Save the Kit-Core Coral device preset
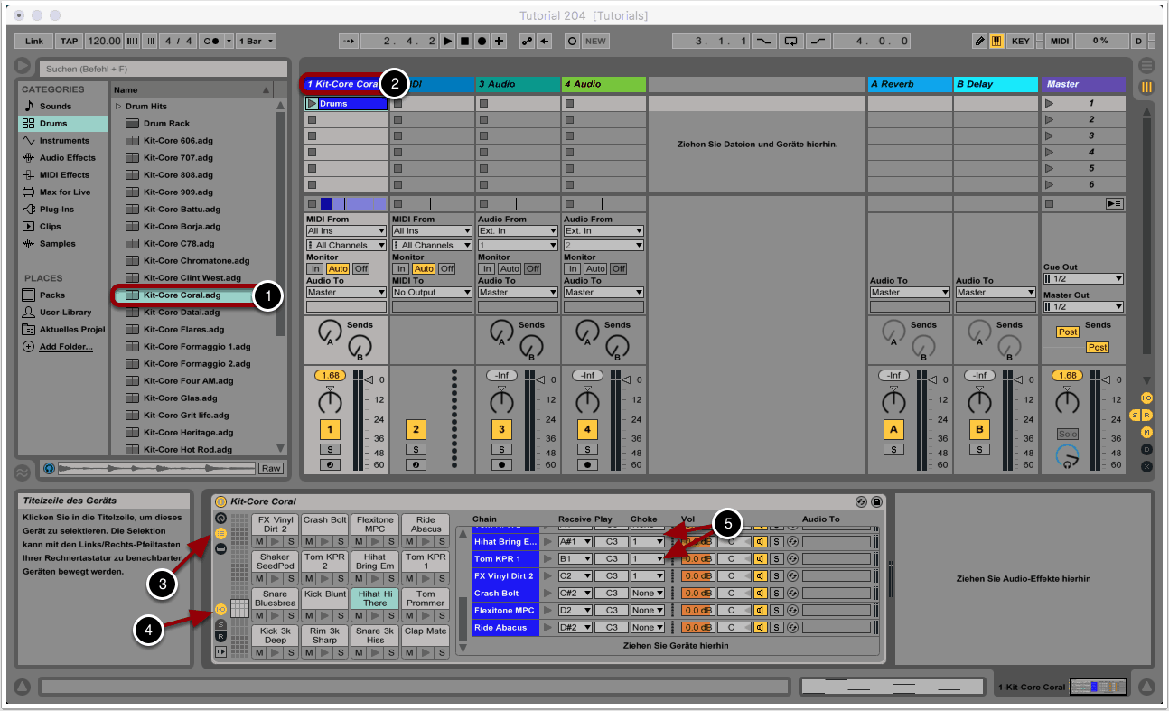This screenshot has height=711, width=1169. (875, 501)
